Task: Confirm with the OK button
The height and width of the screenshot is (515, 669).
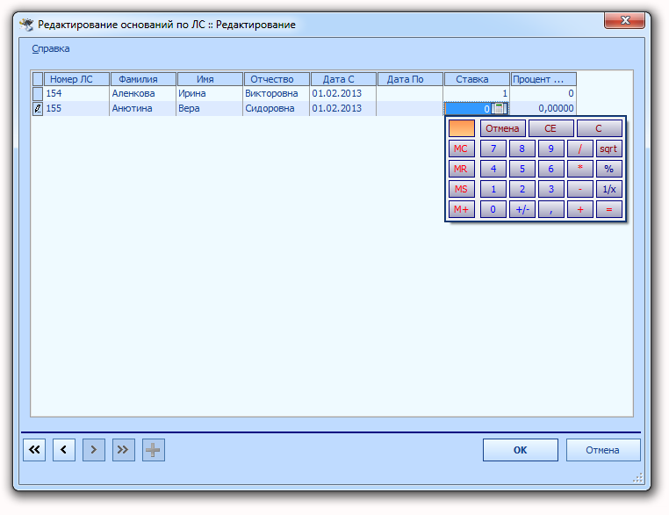Action: [x=520, y=450]
